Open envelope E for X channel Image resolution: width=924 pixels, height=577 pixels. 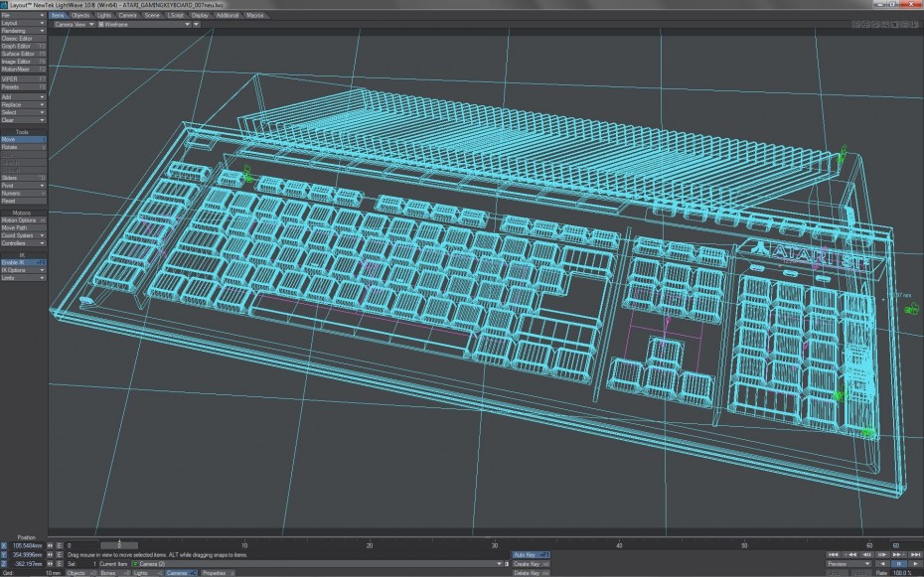point(59,546)
